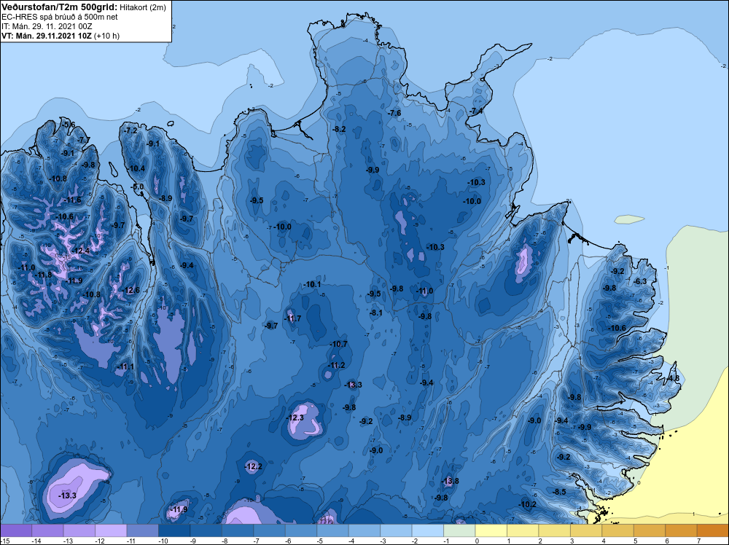Click the -11.1 temperature value
This screenshot has height=545, width=729.
(125, 367)
